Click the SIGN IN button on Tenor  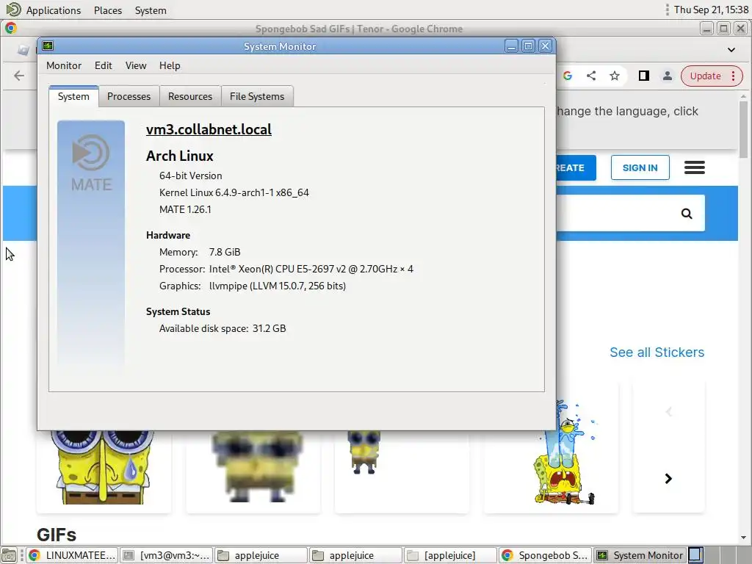640,168
